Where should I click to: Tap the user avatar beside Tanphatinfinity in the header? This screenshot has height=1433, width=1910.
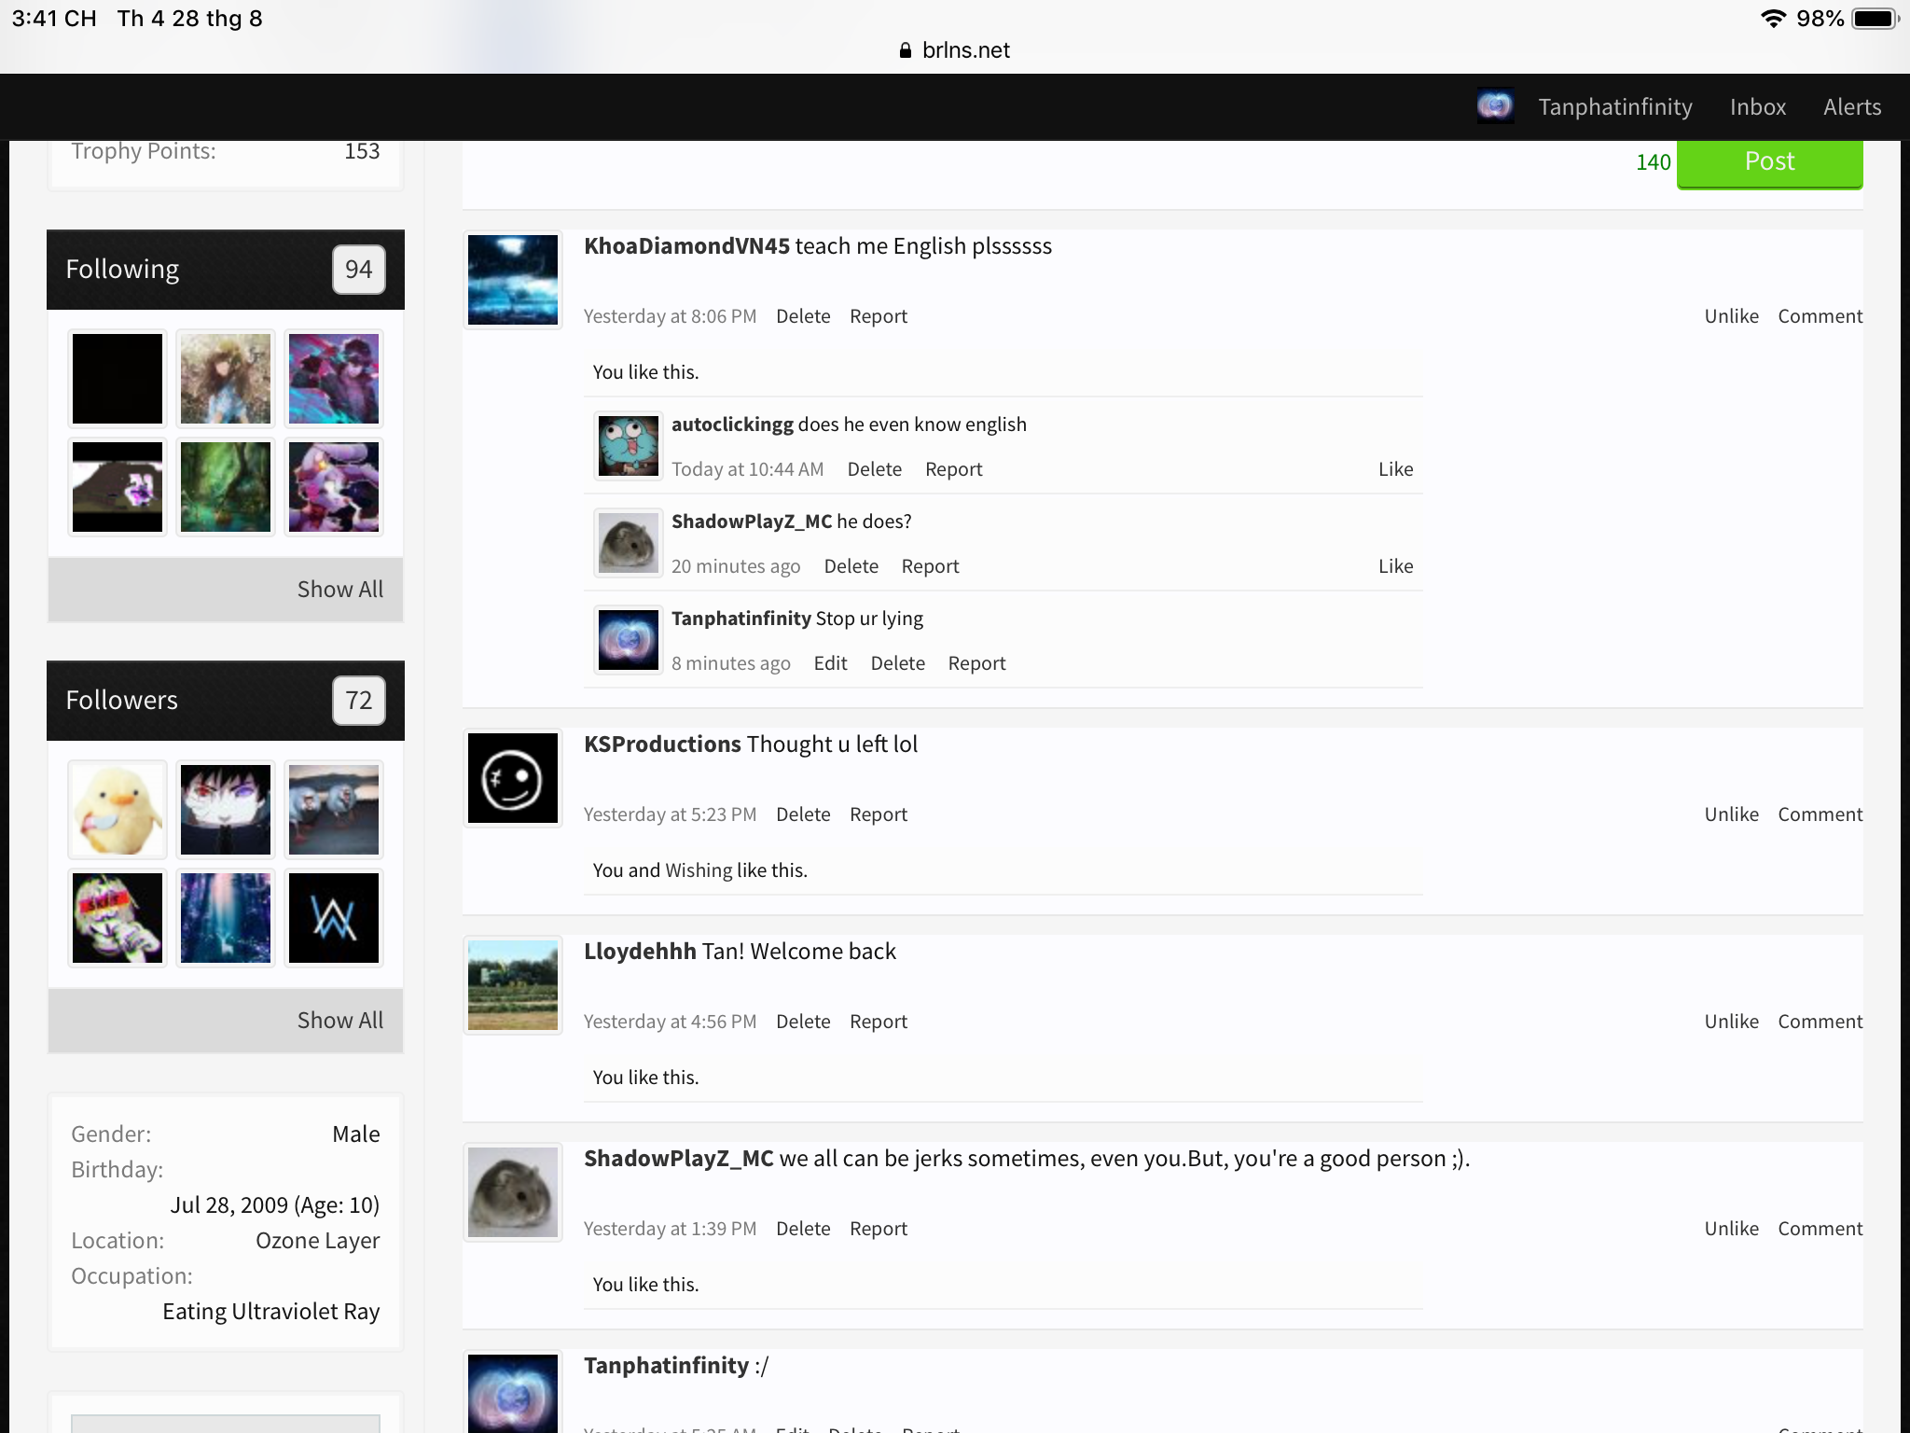[1495, 106]
